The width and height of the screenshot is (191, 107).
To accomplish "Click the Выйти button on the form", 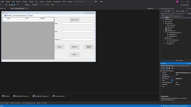I will pyautogui.click(x=75, y=55).
